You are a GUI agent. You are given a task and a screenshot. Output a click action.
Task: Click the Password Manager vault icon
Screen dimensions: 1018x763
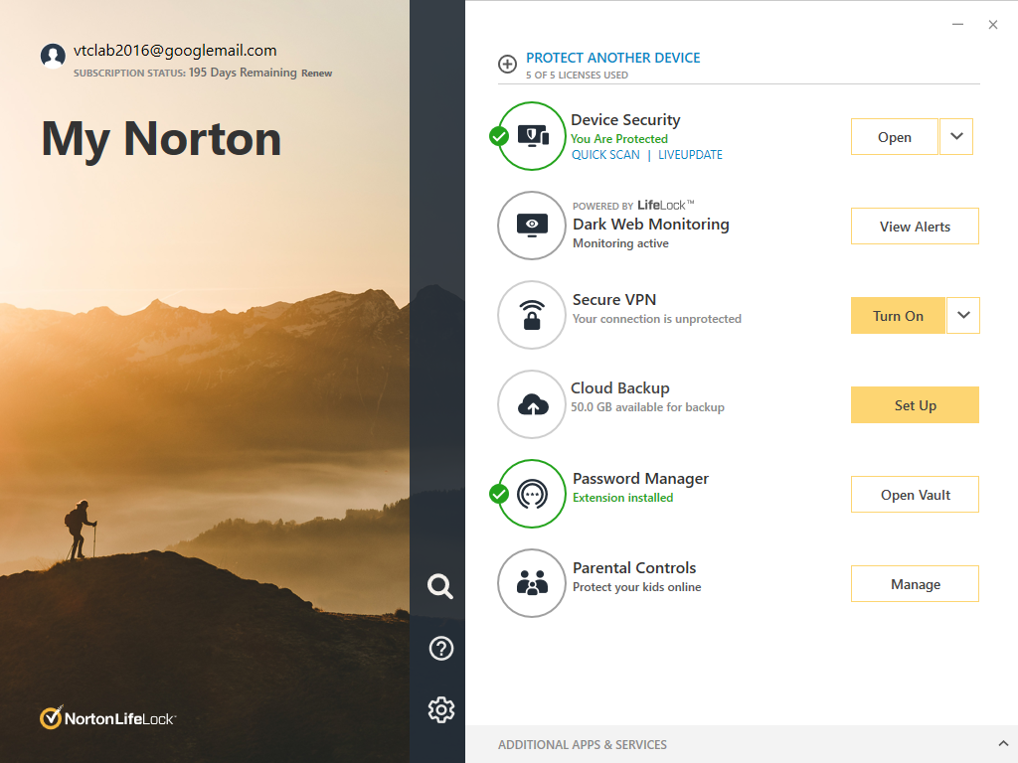tap(532, 494)
